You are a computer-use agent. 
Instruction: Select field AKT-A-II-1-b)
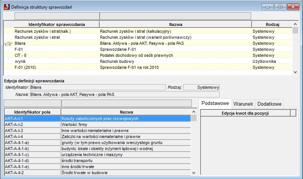[x=32, y=149]
